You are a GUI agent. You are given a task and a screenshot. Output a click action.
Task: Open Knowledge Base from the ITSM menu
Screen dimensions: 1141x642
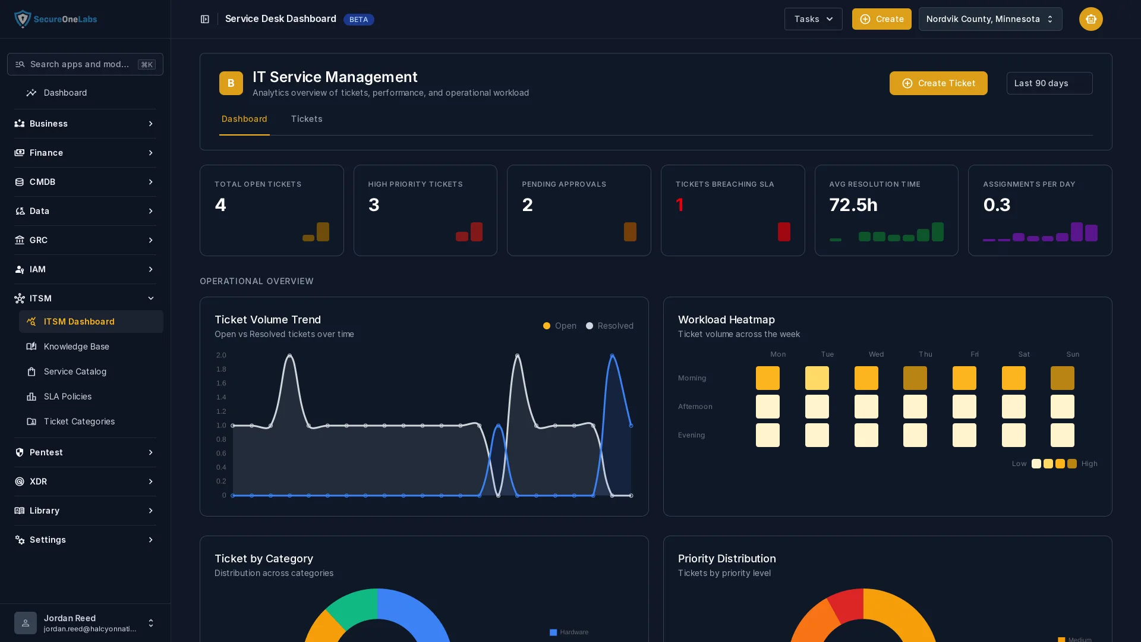[x=91, y=347]
